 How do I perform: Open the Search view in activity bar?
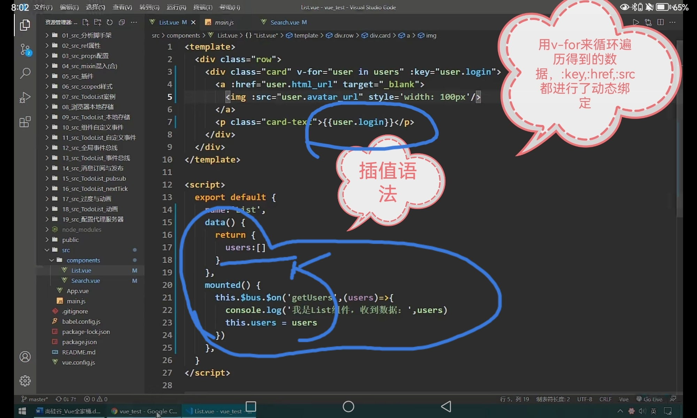tap(25, 73)
